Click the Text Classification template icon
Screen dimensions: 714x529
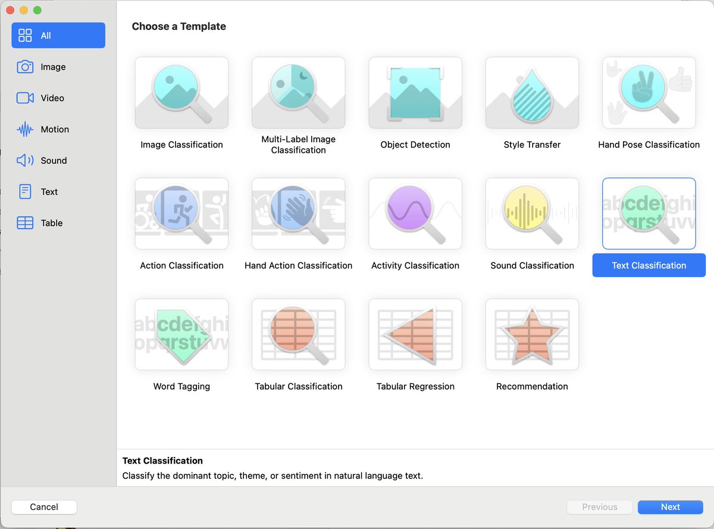[x=649, y=214]
